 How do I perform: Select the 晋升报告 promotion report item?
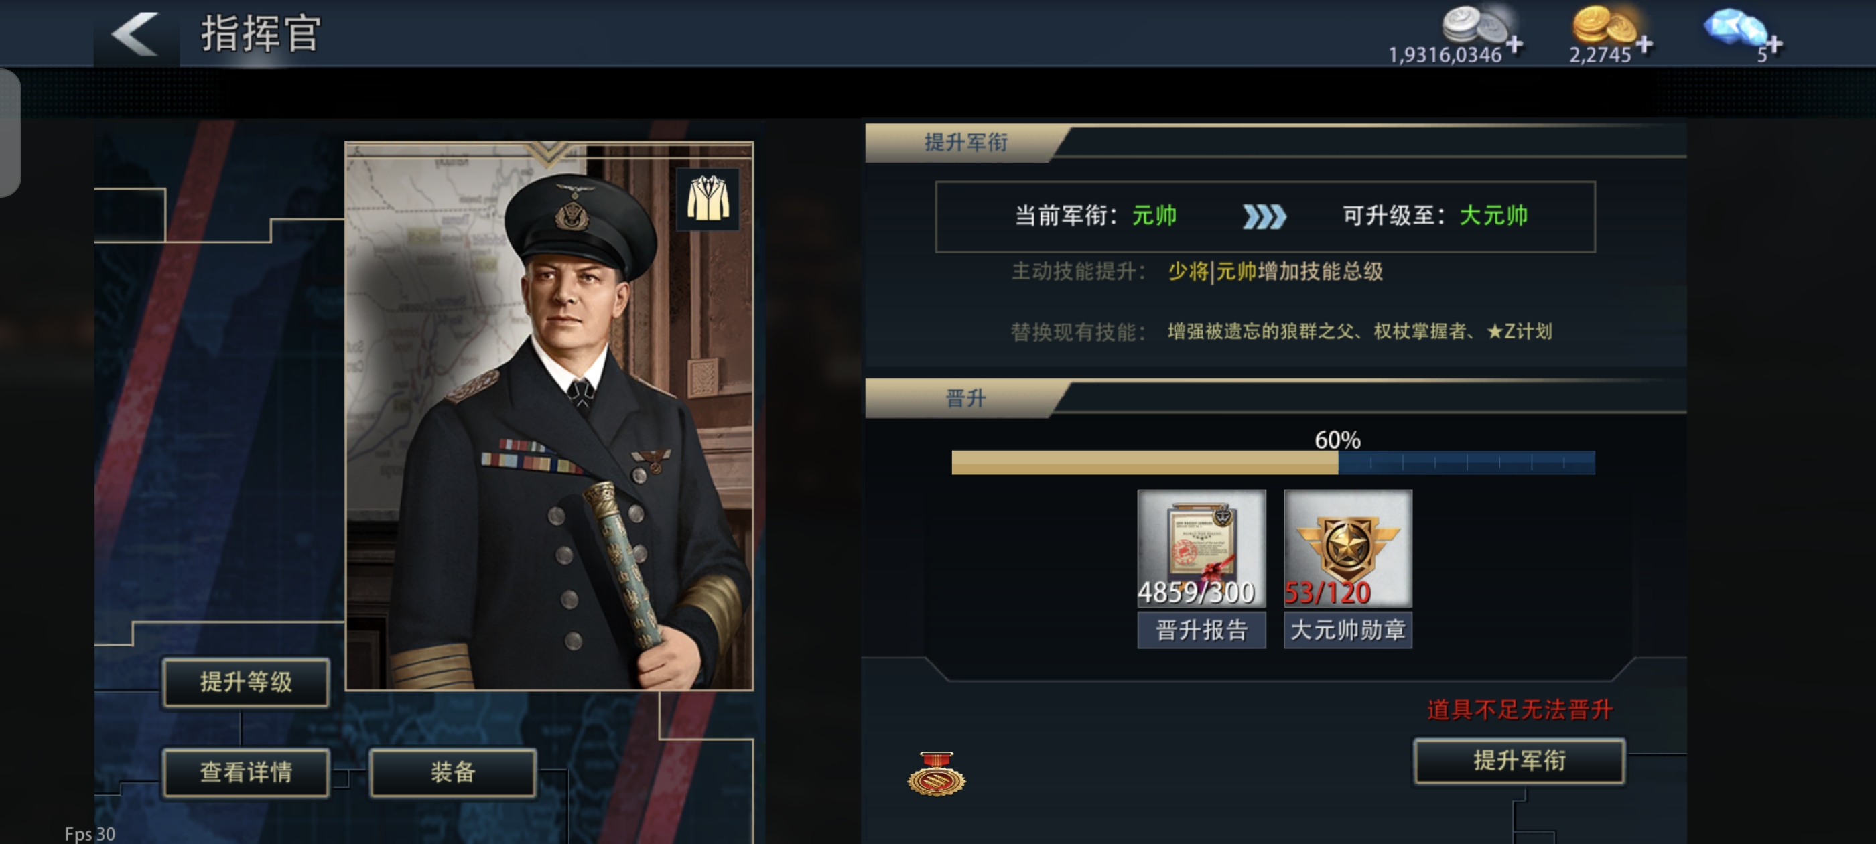pyautogui.click(x=1201, y=568)
